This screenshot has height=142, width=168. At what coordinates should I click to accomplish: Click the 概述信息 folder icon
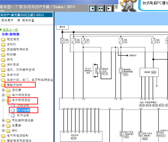(x=3, y=39)
